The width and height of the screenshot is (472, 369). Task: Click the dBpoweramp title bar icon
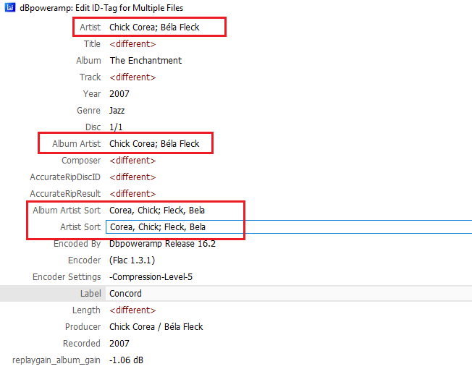coord(10,7)
